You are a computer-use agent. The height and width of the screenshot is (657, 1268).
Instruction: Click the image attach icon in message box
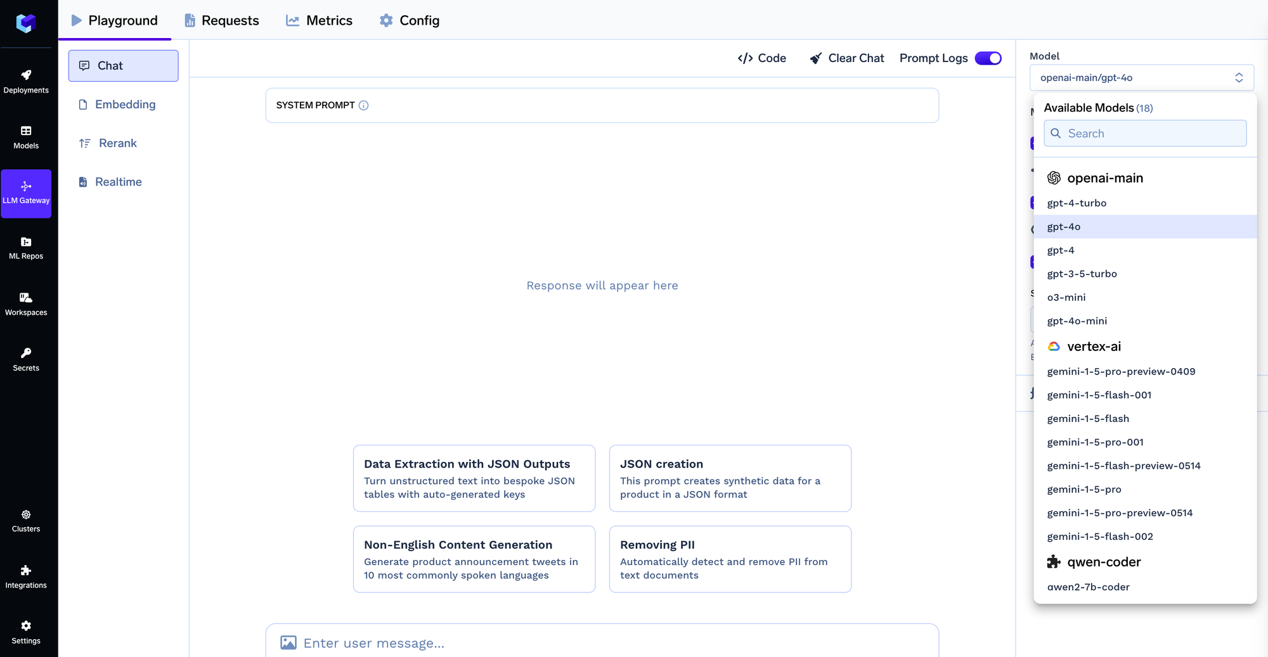pyautogui.click(x=288, y=643)
